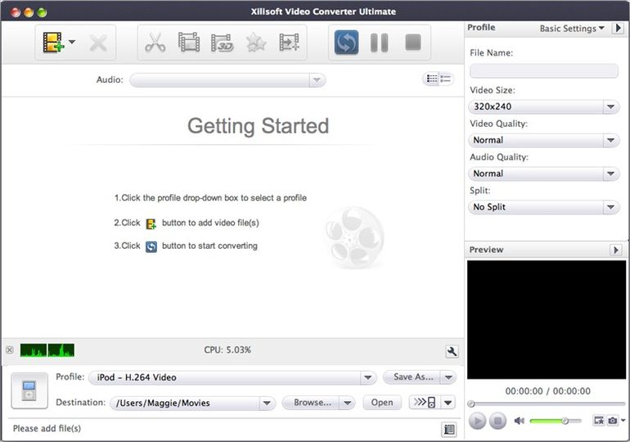630x442 pixels.
Task: Click the File Name input field
Action: 543,70
